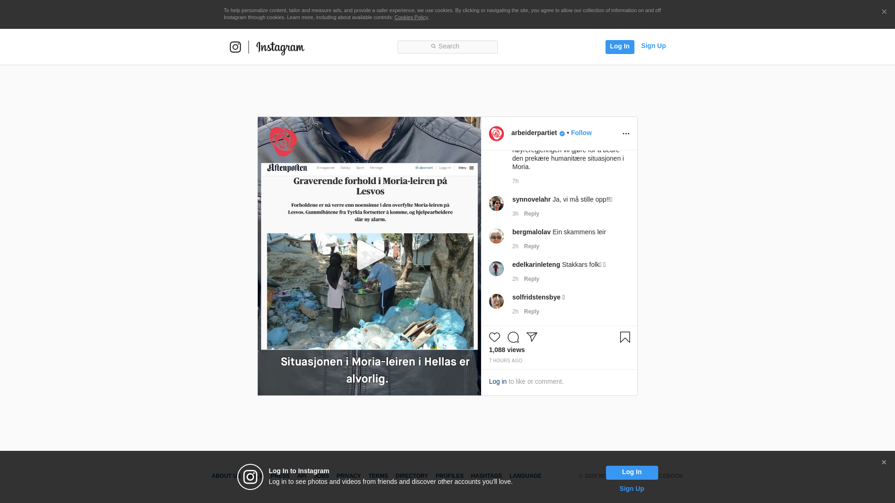
Task: Click 3h timestamp on synnovelahr comment
Action: pos(515,214)
